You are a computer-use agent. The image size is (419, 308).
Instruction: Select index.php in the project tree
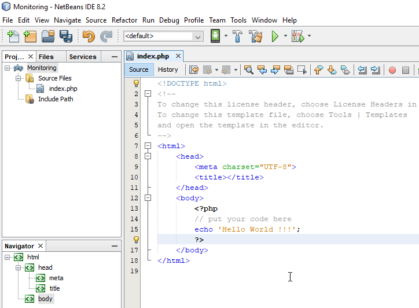[x=63, y=89]
